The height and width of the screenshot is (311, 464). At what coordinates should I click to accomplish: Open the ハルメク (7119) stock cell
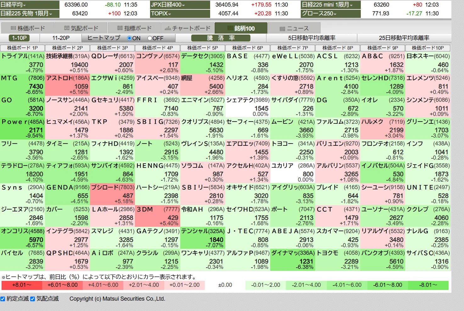[383, 128]
